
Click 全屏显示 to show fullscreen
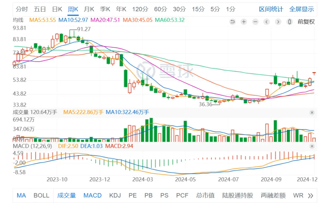(302, 9)
